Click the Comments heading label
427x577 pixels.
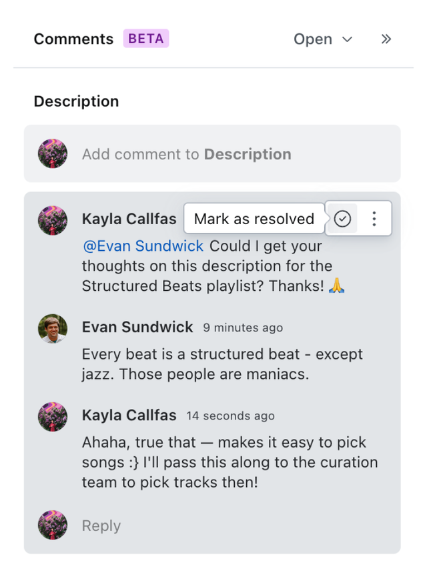73,39
